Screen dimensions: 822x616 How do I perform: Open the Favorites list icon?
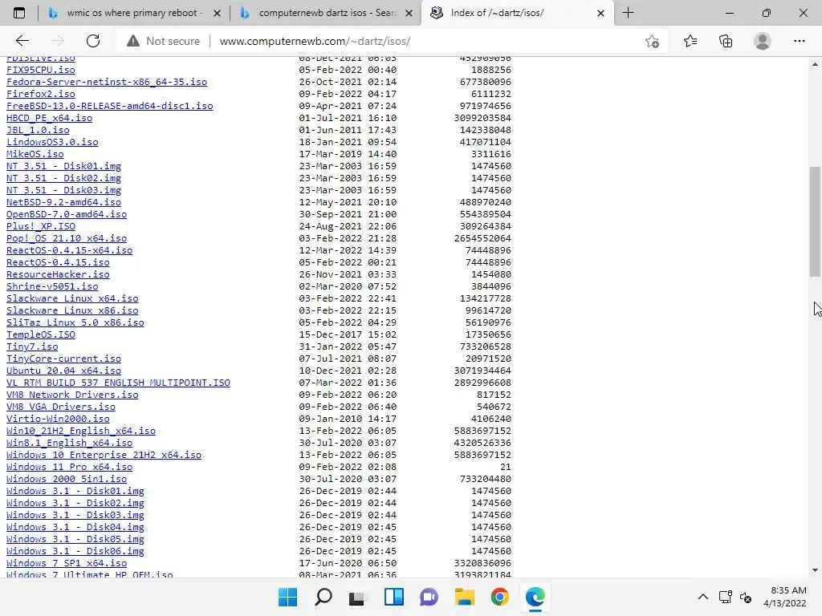[x=690, y=41]
